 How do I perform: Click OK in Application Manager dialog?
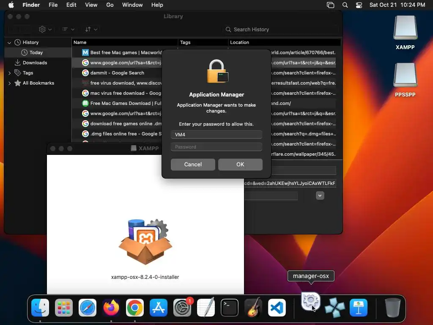tap(240, 165)
